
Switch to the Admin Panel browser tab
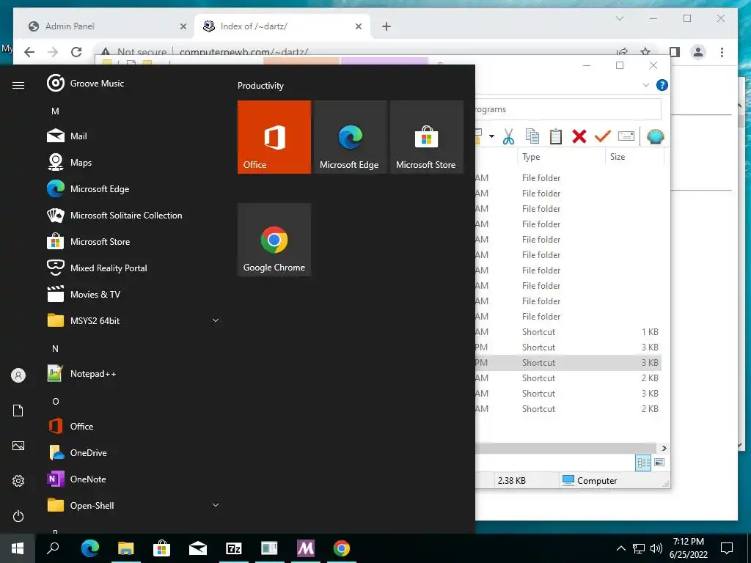coord(106,26)
